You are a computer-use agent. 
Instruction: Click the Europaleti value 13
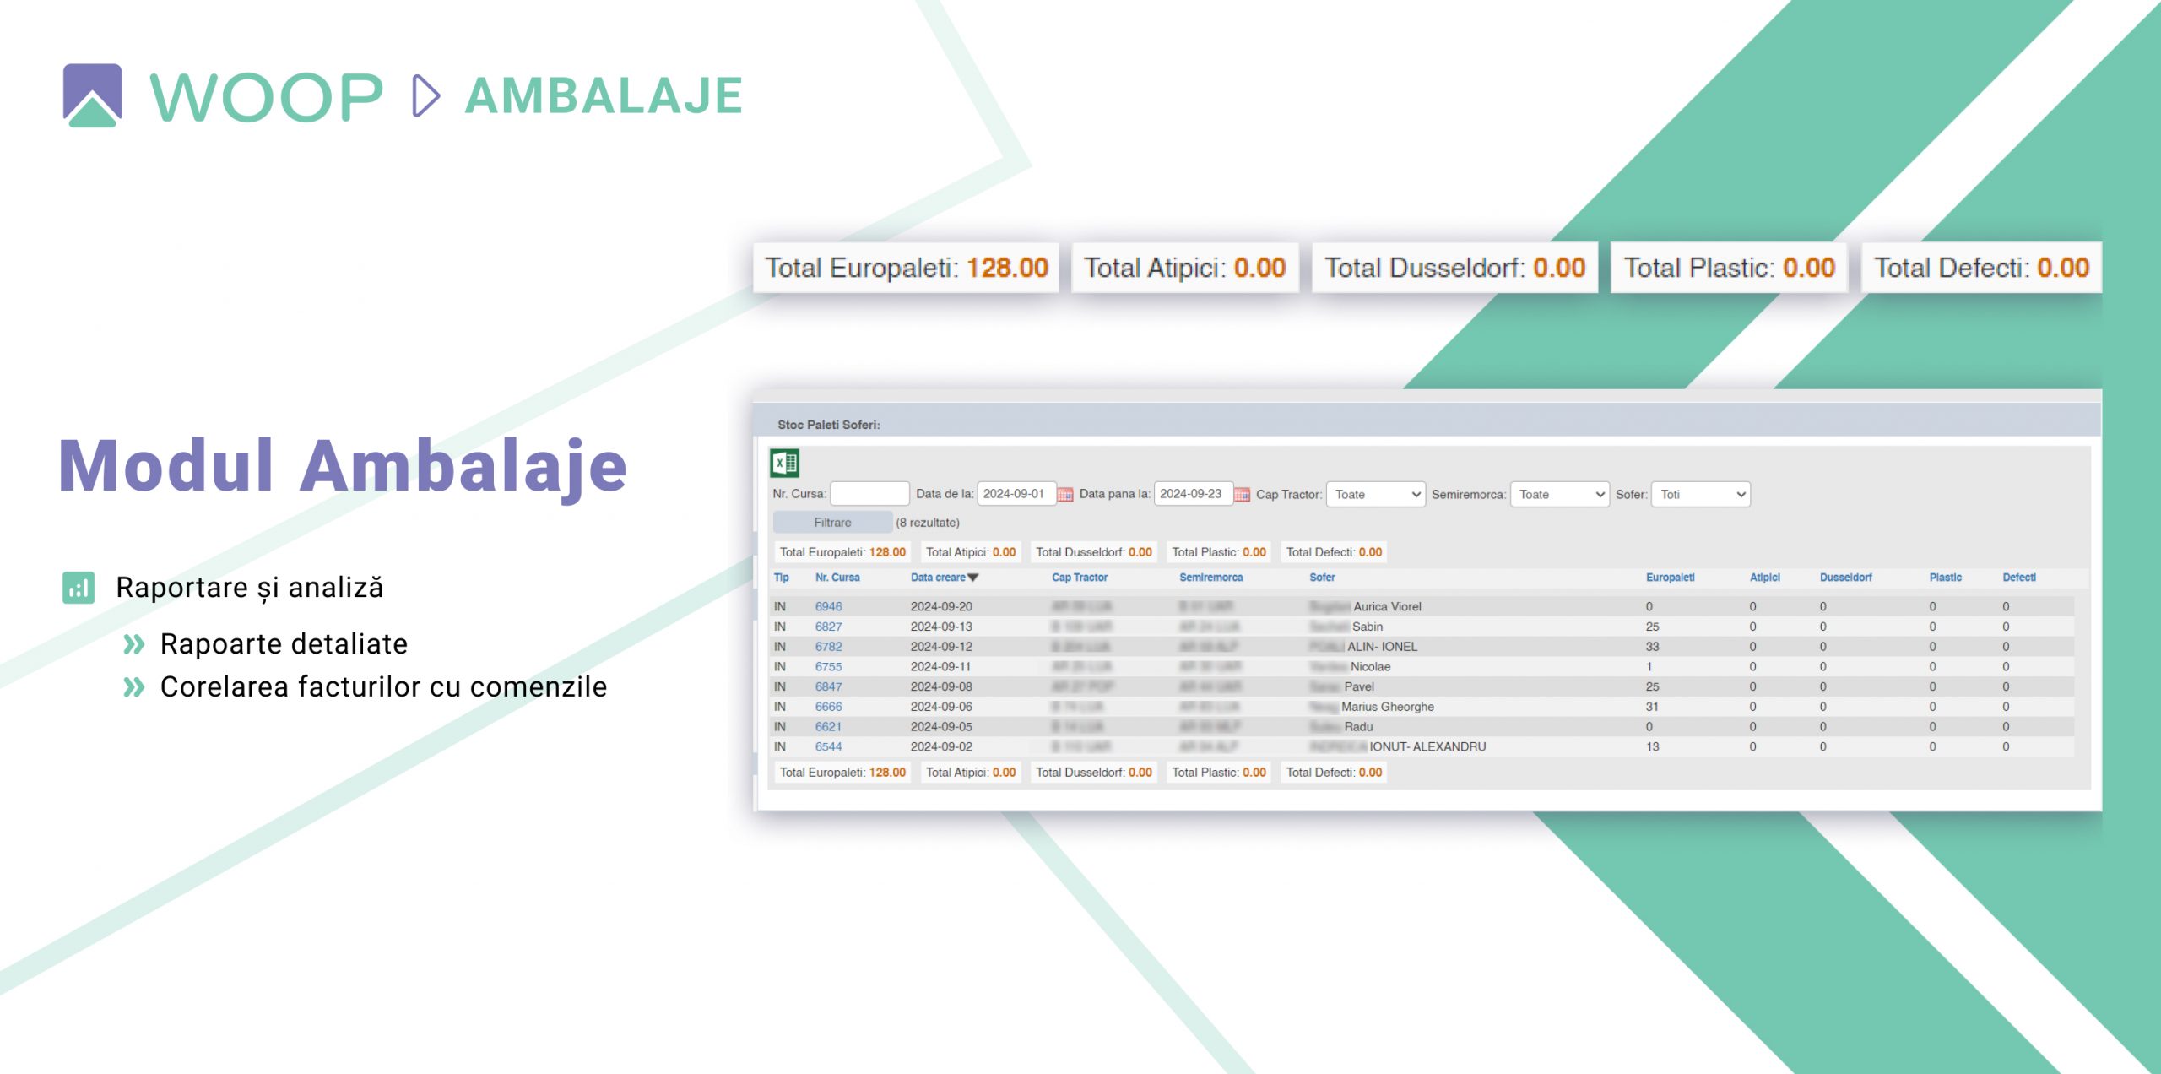[x=1652, y=746]
